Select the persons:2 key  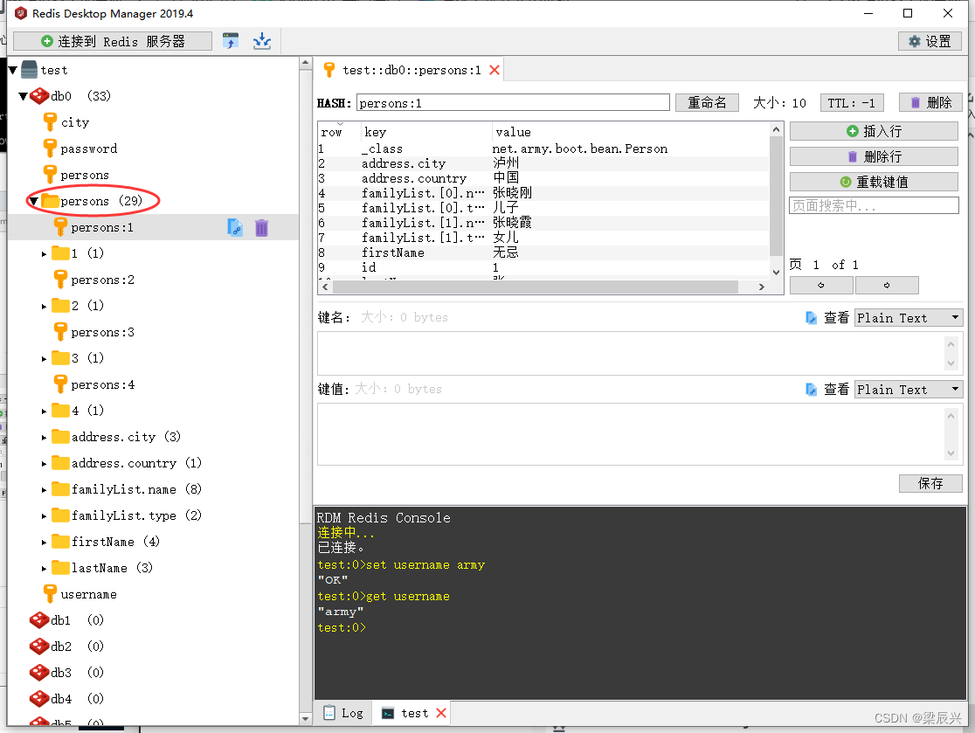pyautogui.click(x=102, y=280)
